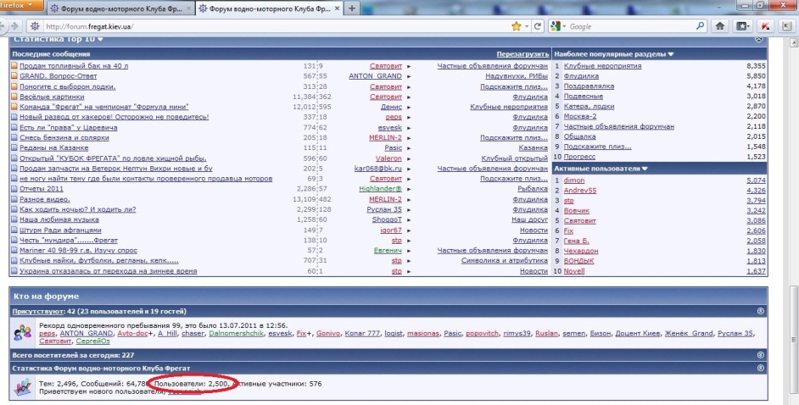Run search with the magnifier icon
The width and height of the screenshot is (799, 405).
click(700, 26)
